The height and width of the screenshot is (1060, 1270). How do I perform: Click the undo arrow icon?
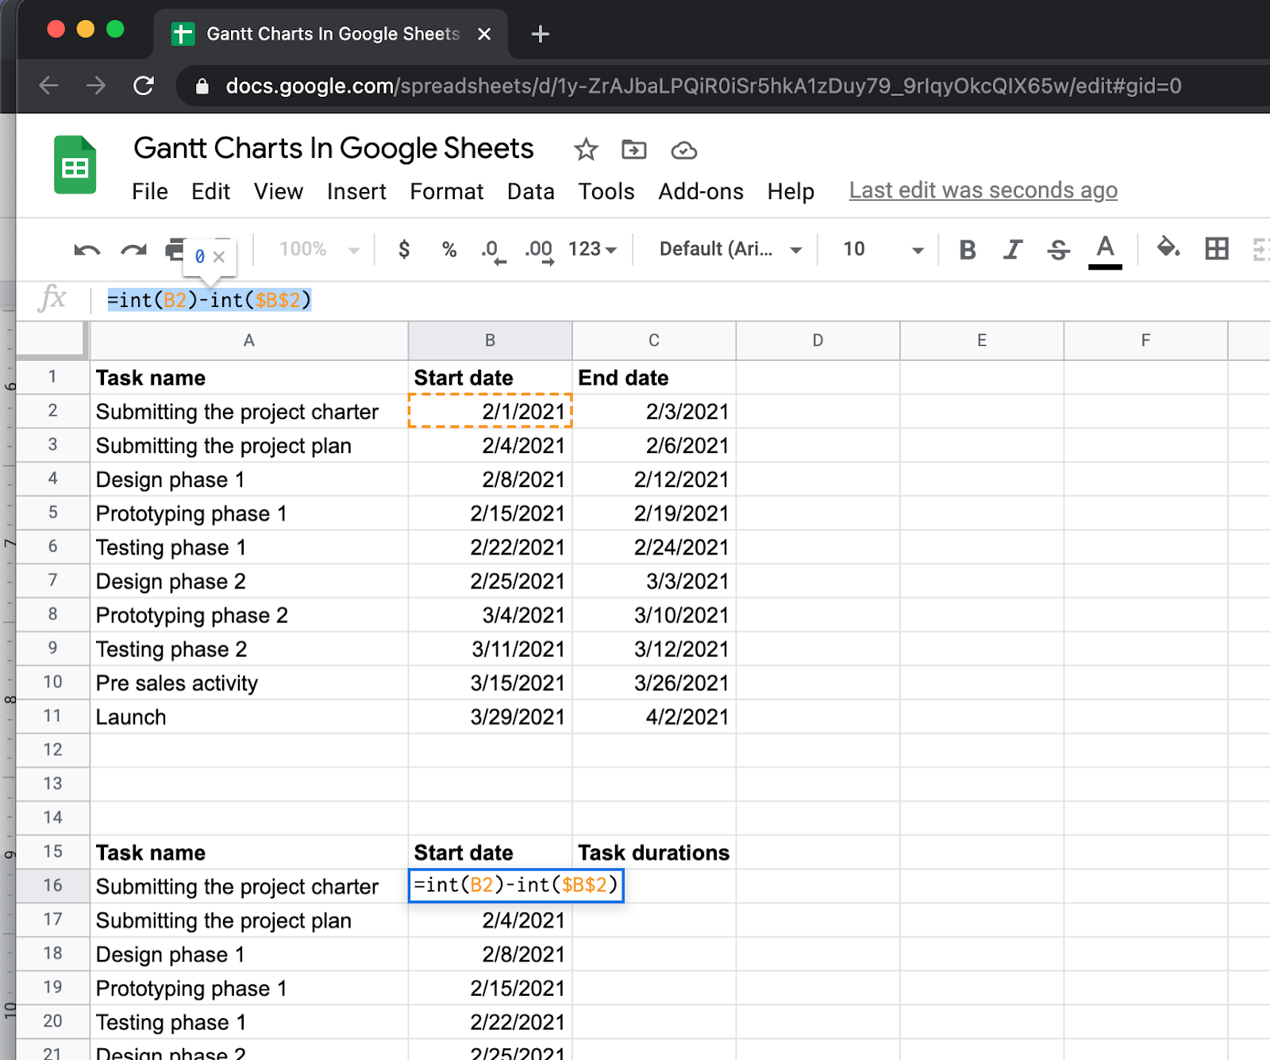coord(87,250)
